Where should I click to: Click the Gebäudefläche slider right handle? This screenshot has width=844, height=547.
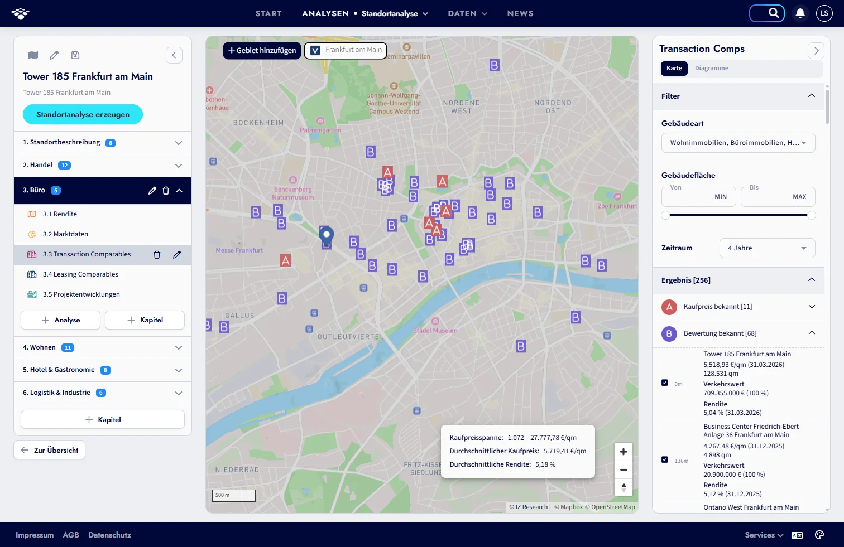pos(811,215)
